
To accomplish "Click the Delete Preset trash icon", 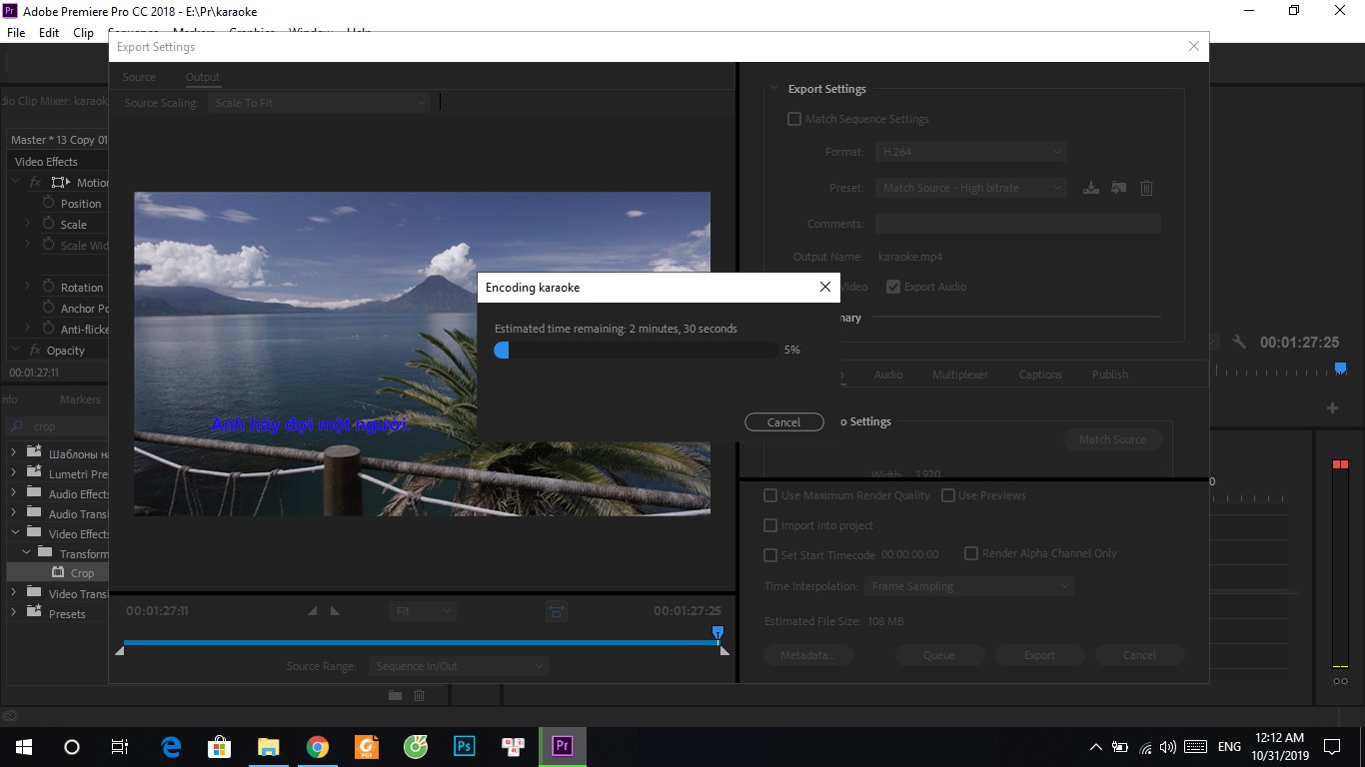I will 1146,188.
